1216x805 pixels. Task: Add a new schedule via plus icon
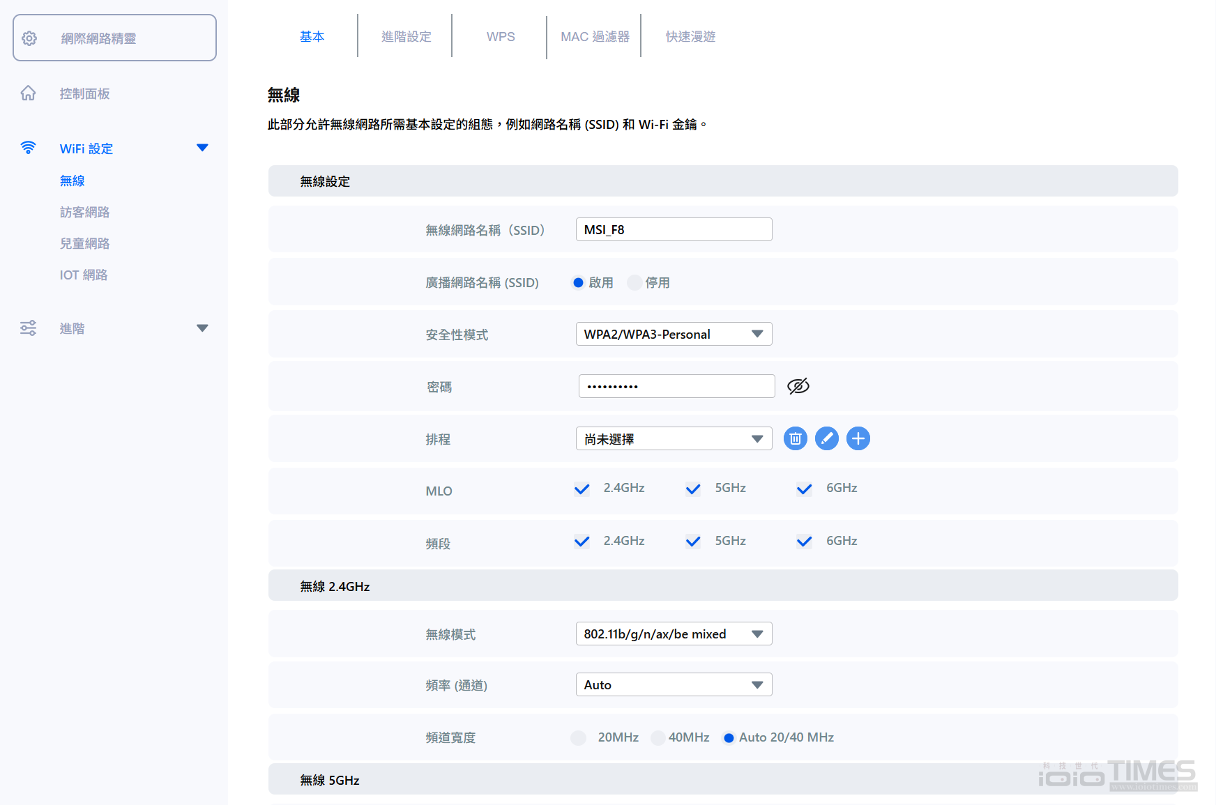(858, 438)
